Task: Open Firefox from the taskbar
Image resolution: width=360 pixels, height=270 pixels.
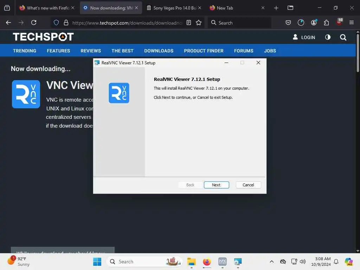Action: [207, 262]
